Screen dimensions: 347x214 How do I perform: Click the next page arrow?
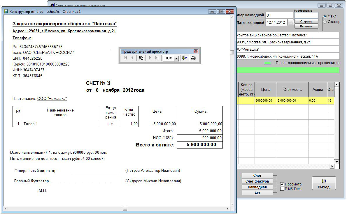(x=150, y=58)
